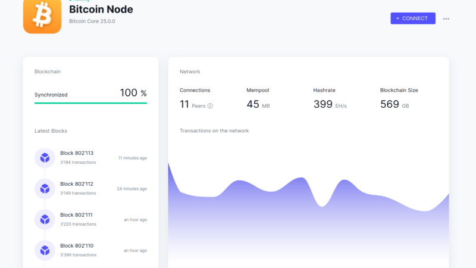
Task: Click the Synchronized label
Action: (x=51, y=95)
